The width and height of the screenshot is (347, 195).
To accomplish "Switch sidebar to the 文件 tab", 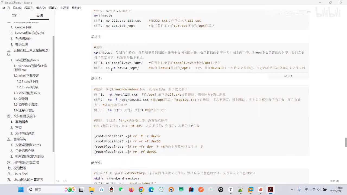I will [x=15, y=16].
